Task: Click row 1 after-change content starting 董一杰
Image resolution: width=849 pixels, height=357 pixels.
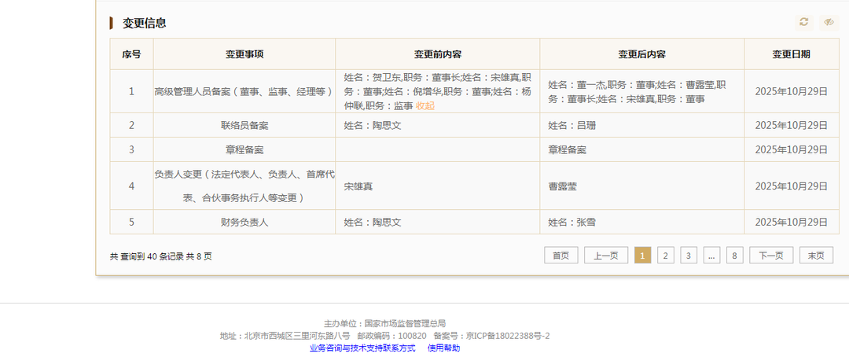Action: coord(641,91)
